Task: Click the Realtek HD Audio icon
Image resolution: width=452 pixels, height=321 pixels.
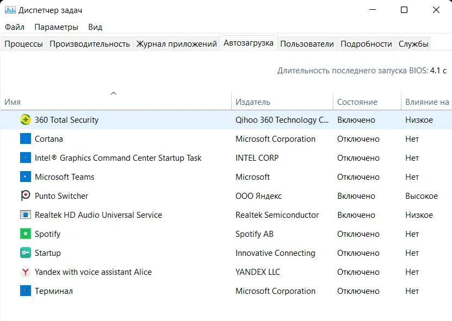Action: coord(26,215)
